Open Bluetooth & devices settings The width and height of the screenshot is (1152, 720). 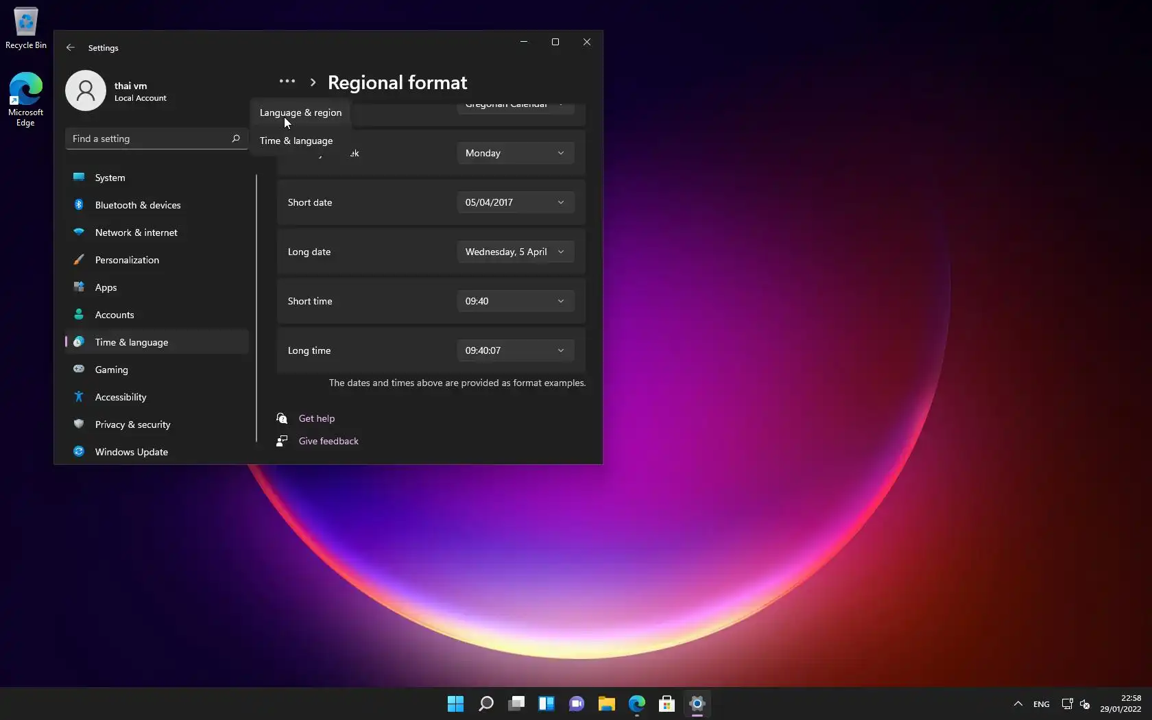tap(157, 205)
